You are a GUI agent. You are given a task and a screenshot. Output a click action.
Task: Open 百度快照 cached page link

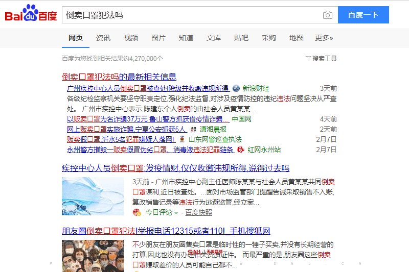[x=198, y=212]
